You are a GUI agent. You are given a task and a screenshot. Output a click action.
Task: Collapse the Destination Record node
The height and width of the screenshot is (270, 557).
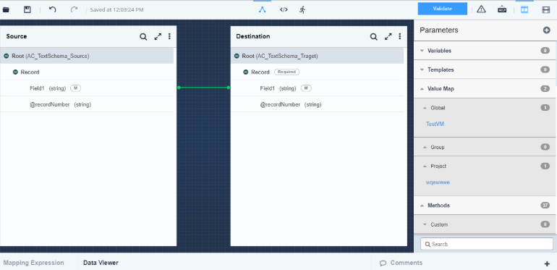point(245,72)
